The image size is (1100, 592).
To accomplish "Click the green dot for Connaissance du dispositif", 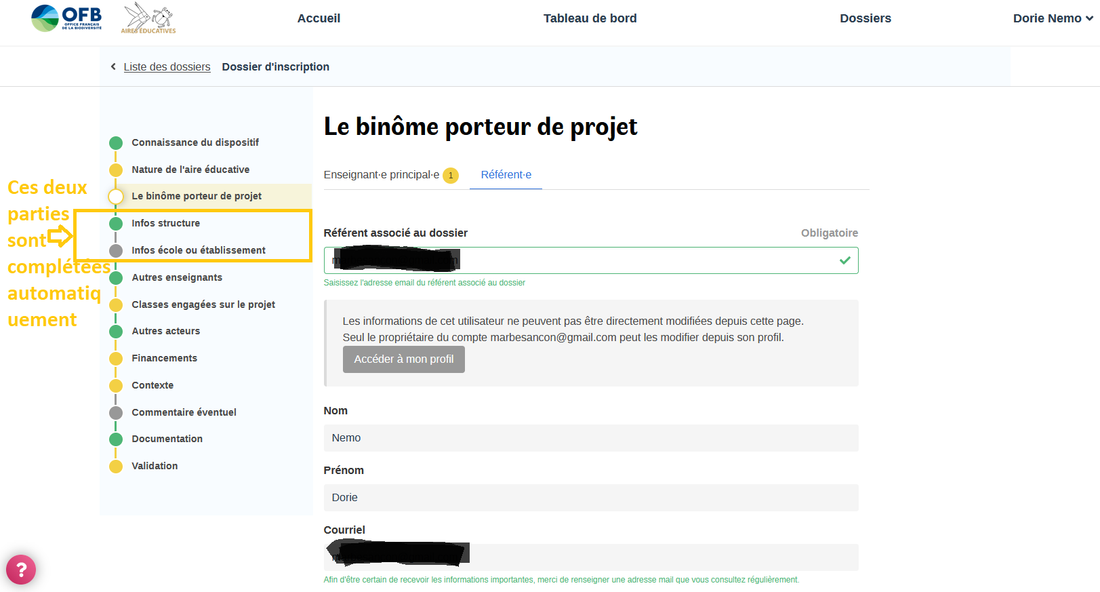I will (116, 143).
